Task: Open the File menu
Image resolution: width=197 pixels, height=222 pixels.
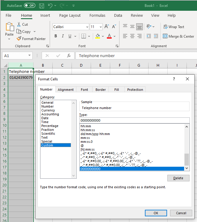Action: (8, 15)
